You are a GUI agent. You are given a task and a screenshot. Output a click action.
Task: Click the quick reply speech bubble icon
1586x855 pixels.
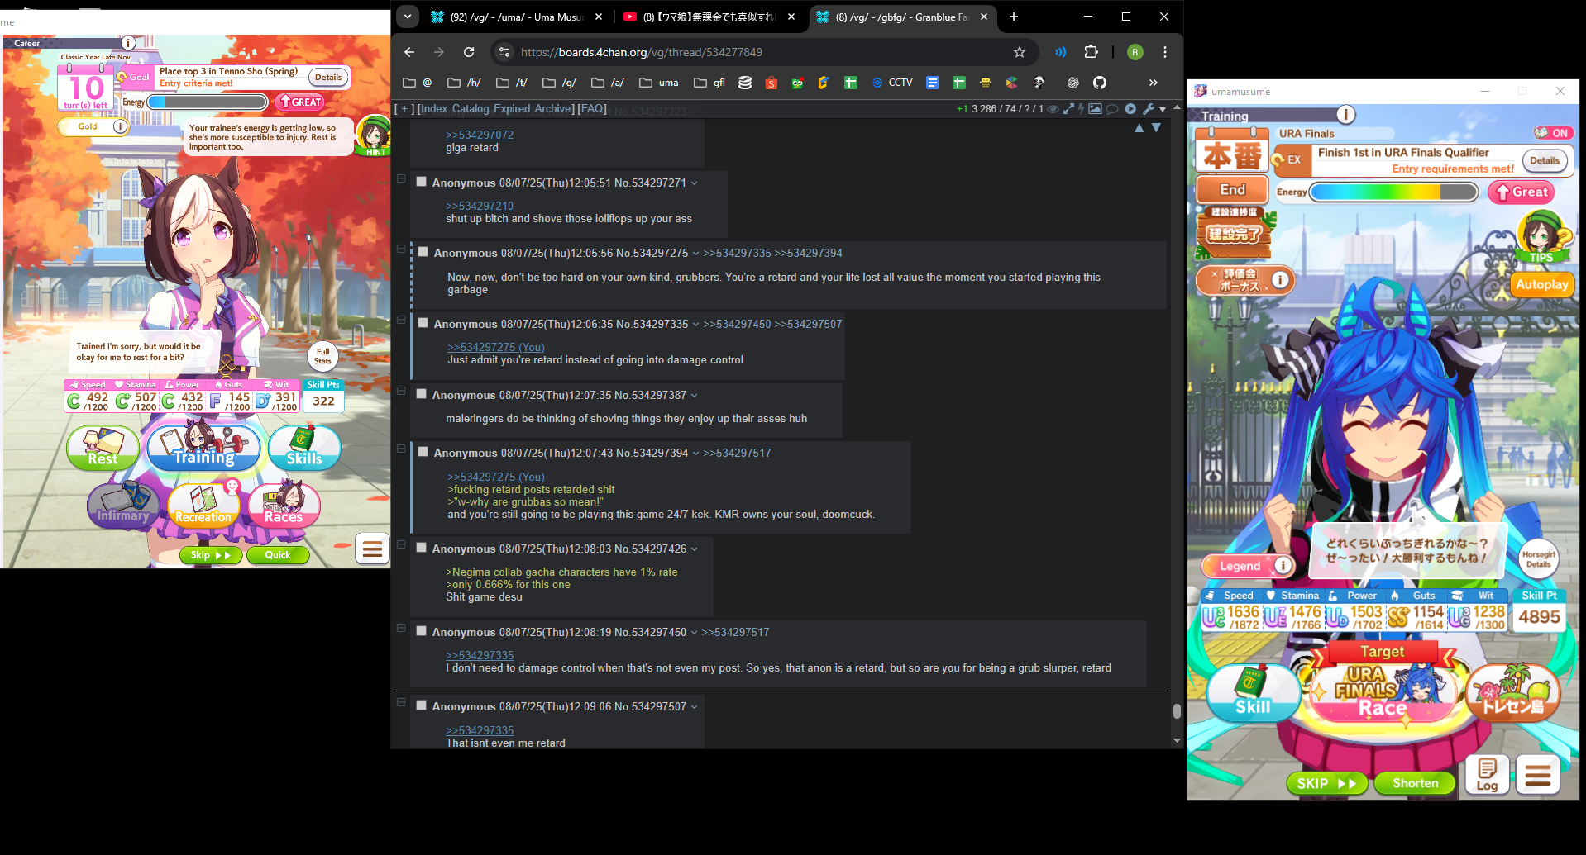[1112, 109]
